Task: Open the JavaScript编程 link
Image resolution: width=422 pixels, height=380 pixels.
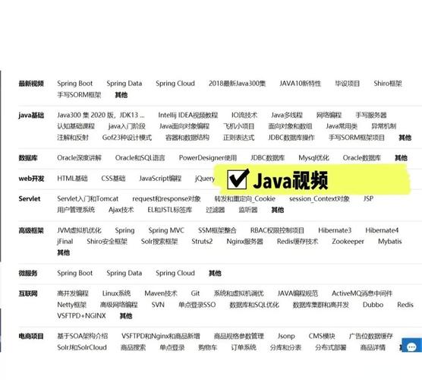Action: tap(160, 179)
